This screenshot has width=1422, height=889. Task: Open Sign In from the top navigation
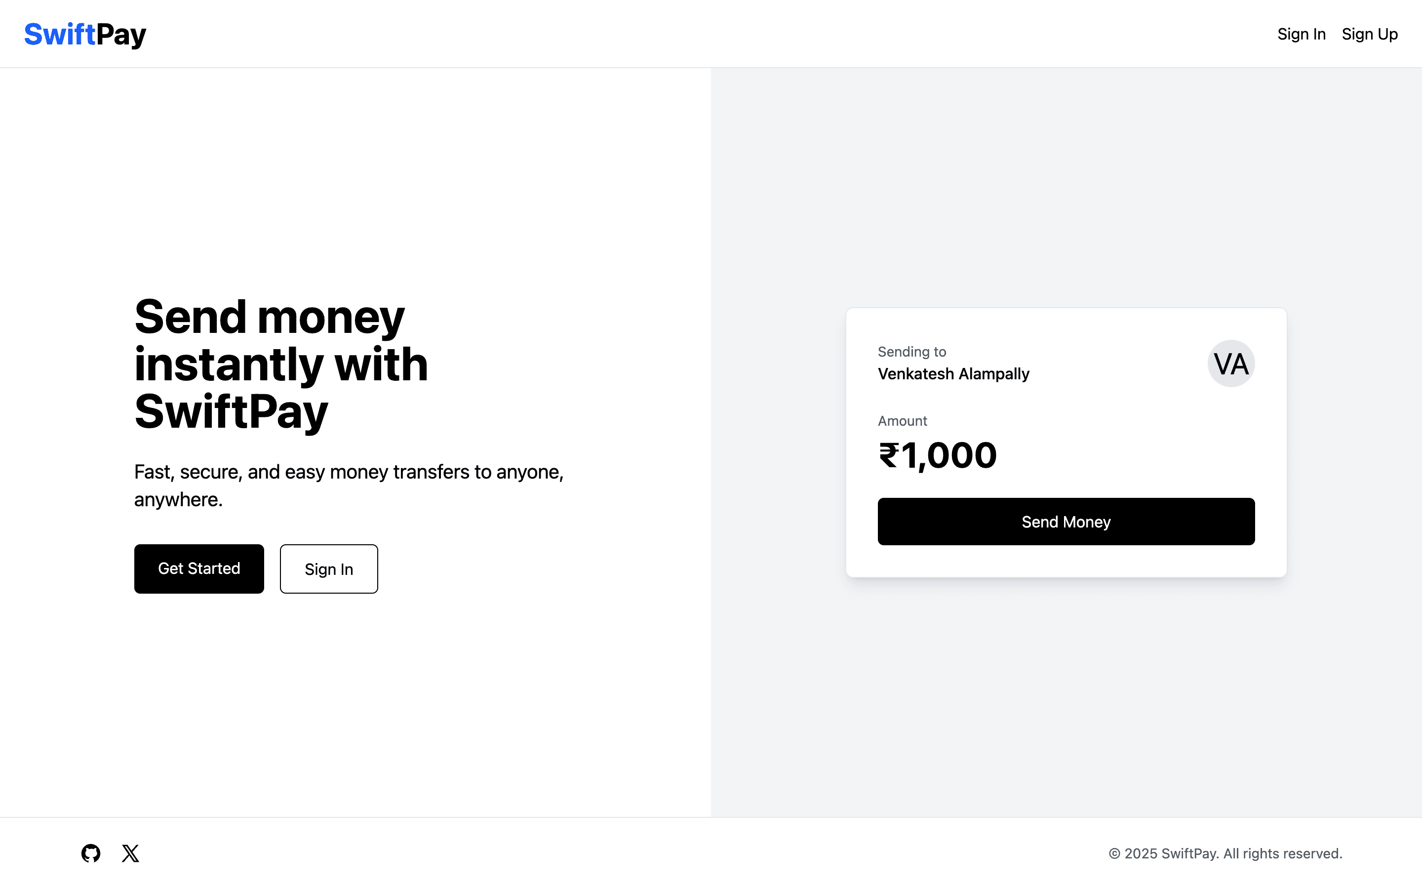click(1301, 34)
